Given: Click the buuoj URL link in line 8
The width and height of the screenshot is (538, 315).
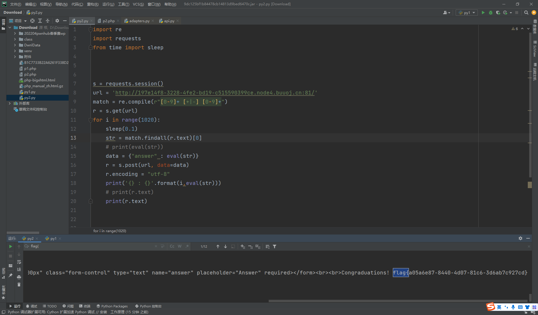Looking at the screenshot, I should pyautogui.click(x=215, y=93).
